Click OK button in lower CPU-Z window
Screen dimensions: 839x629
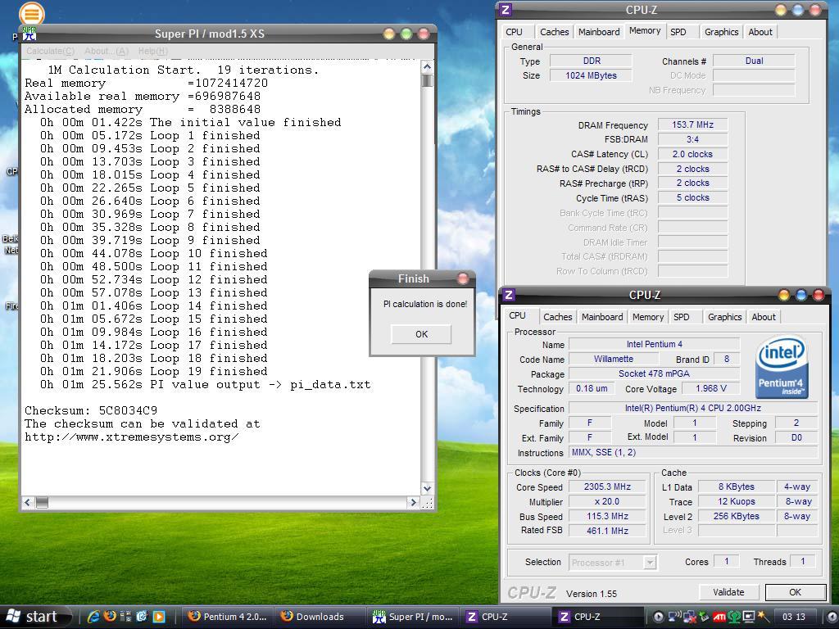click(795, 592)
